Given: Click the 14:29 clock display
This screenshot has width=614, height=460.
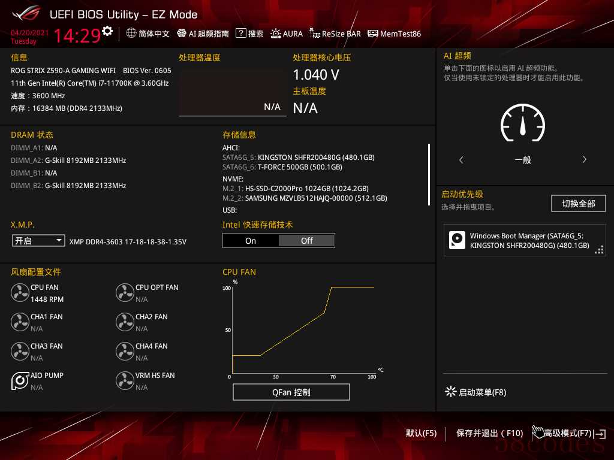Looking at the screenshot, I should [x=77, y=35].
